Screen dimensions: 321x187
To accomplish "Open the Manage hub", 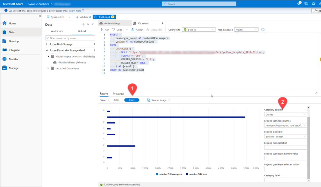I will [13, 68].
